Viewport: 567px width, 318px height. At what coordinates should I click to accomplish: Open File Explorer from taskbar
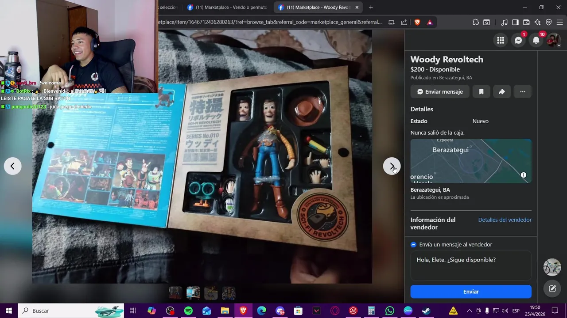click(x=225, y=310)
